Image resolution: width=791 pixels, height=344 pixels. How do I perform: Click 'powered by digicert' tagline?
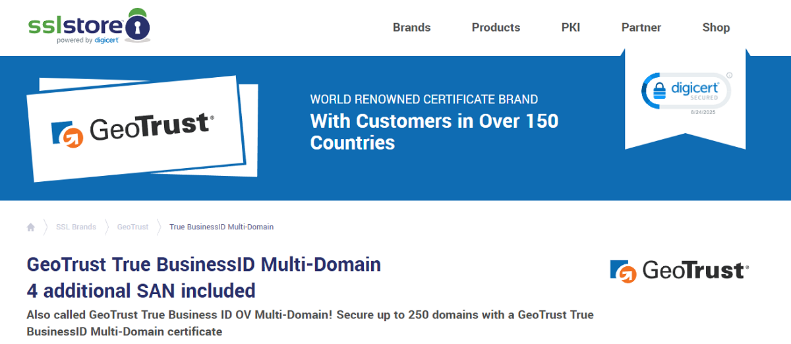pos(87,40)
